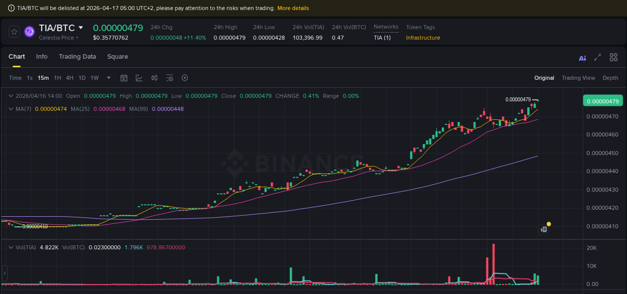Switch to Original chart view
The width and height of the screenshot is (627, 294).
point(544,78)
